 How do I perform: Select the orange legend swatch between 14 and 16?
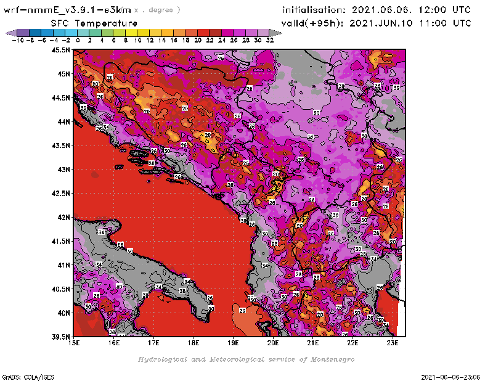tap(167, 33)
